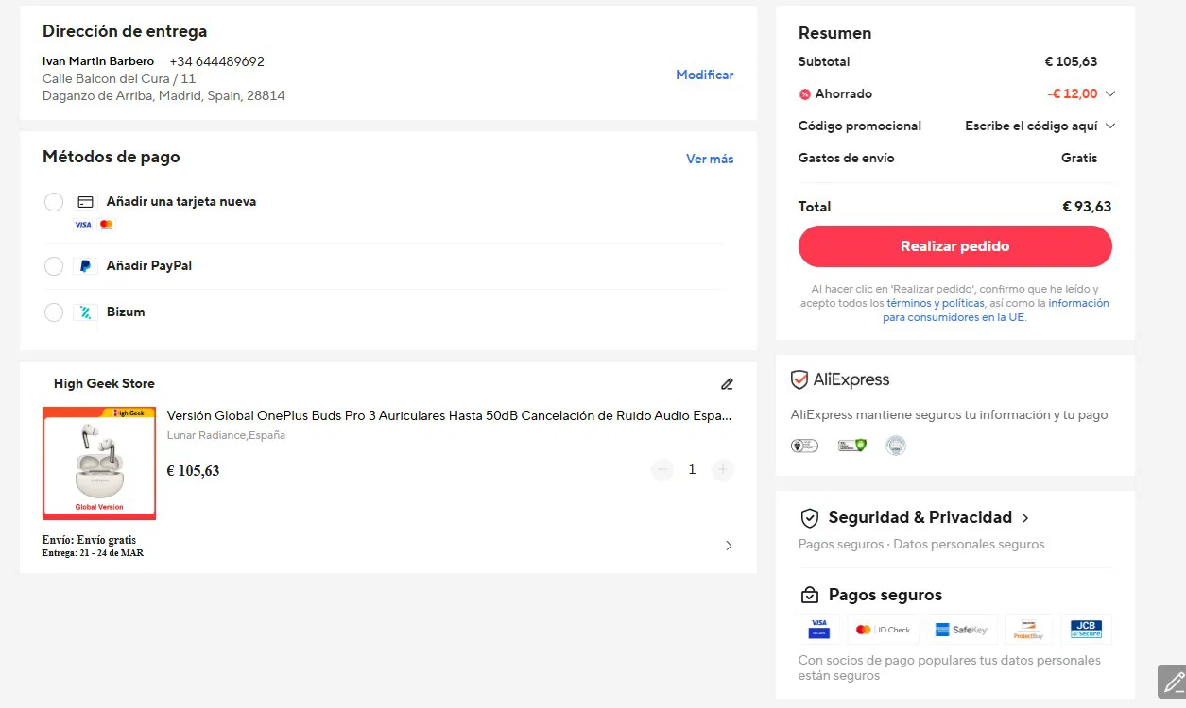Click Ver más payment methods link
The width and height of the screenshot is (1186, 708).
click(x=710, y=159)
